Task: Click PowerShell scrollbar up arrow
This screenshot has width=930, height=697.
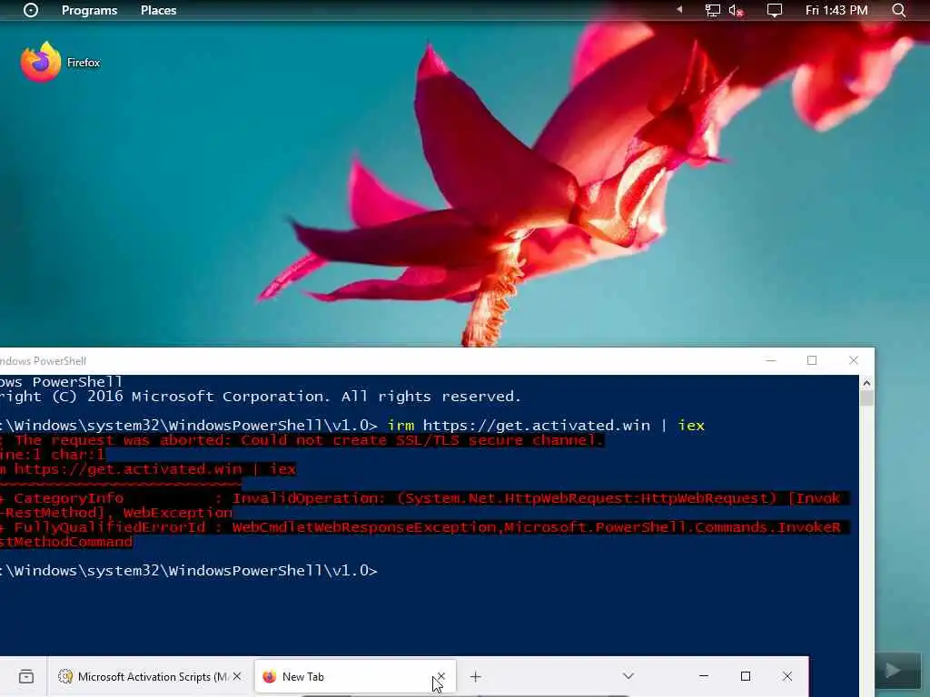Action: 866,383
